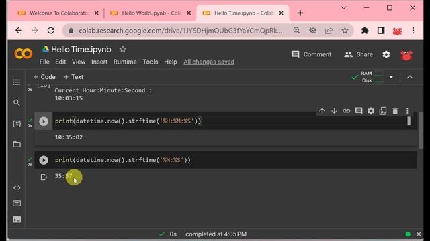
Task: Collapse the header with chevron up
Action: (410, 77)
